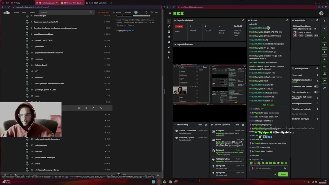This screenshot has width=329, height=185.
Task: Pop out the Etkinlik Akışı panel
Action: pos(206,125)
